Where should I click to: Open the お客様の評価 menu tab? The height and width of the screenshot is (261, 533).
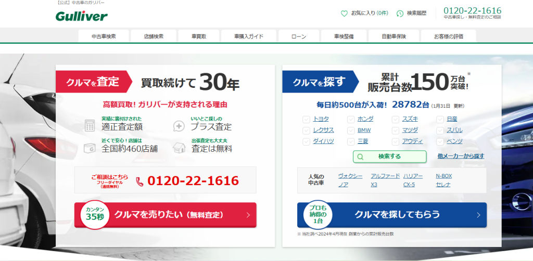pos(448,36)
